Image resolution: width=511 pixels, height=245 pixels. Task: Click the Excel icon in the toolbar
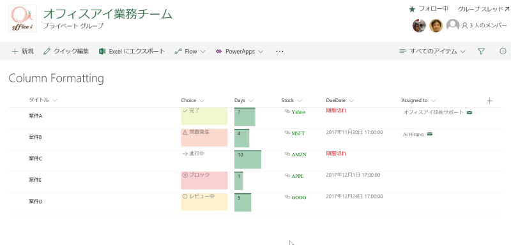pos(102,52)
